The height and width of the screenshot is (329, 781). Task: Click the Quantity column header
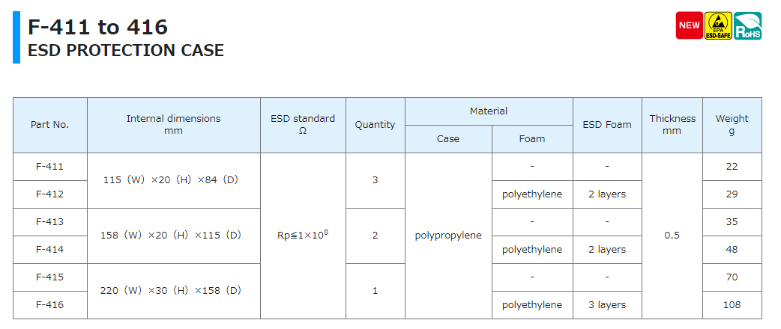point(375,125)
